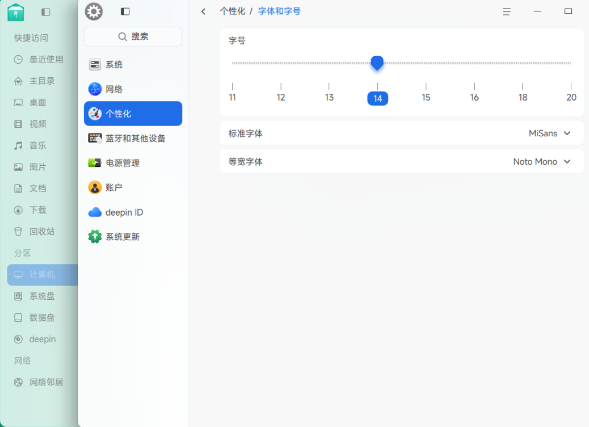Open 数据盘 in file manager
589x427 pixels.
click(42, 318)
